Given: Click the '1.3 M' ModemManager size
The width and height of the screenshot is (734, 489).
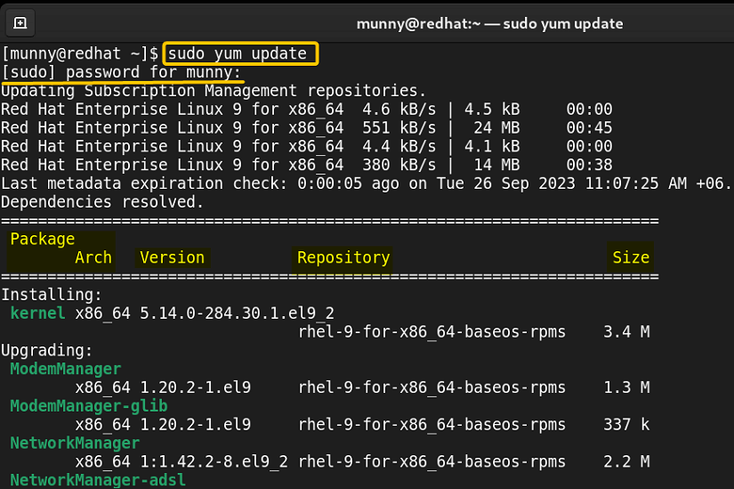Looking at the screenshot, I should click(x=626, y=387).
